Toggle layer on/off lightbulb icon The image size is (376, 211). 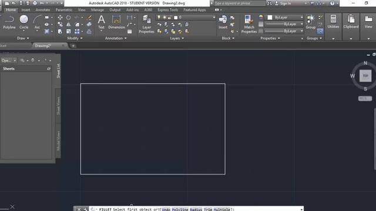[159, 18]
